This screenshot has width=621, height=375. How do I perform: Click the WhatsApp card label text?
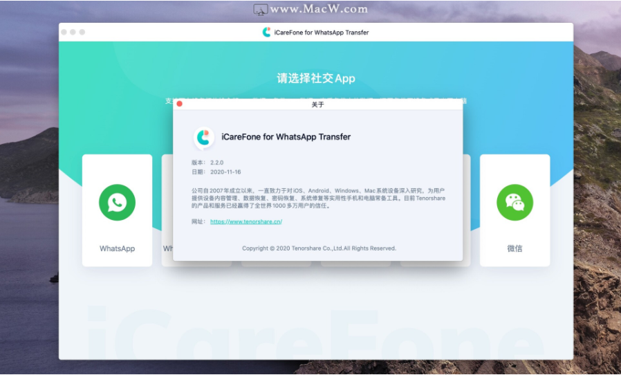click(x=118, y=248)
